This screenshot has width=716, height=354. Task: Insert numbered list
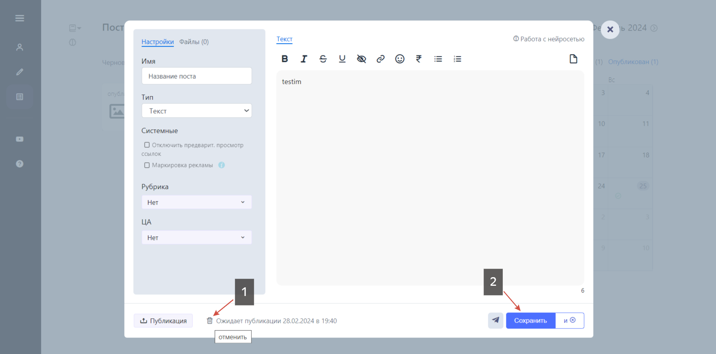[458, 59]
